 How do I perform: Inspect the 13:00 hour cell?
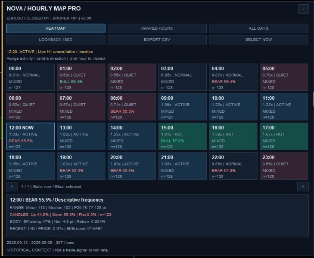pos(81,136)
